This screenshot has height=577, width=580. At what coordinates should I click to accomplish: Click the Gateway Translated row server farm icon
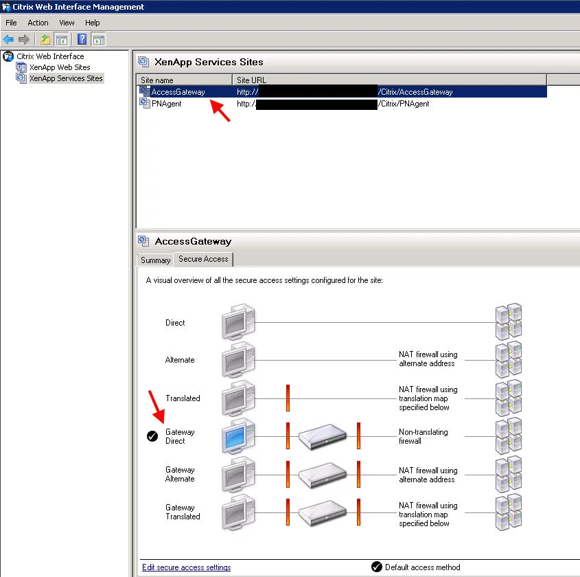pyautogui.click(x=509, y=512)
